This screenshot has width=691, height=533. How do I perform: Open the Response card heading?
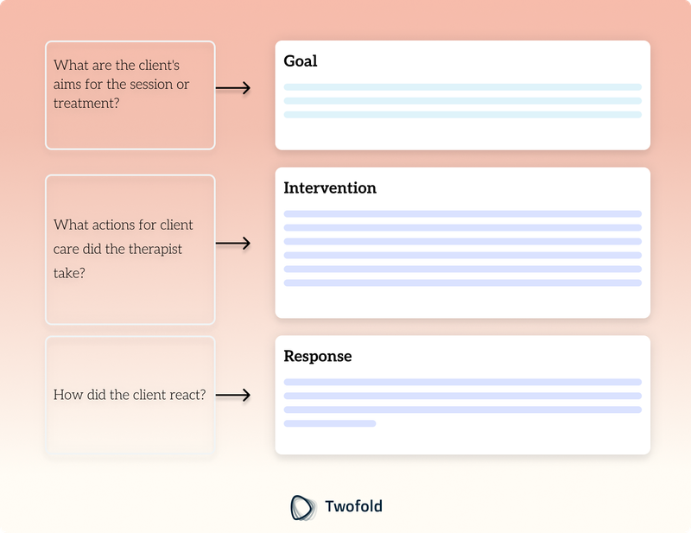[x=317, y=356]
